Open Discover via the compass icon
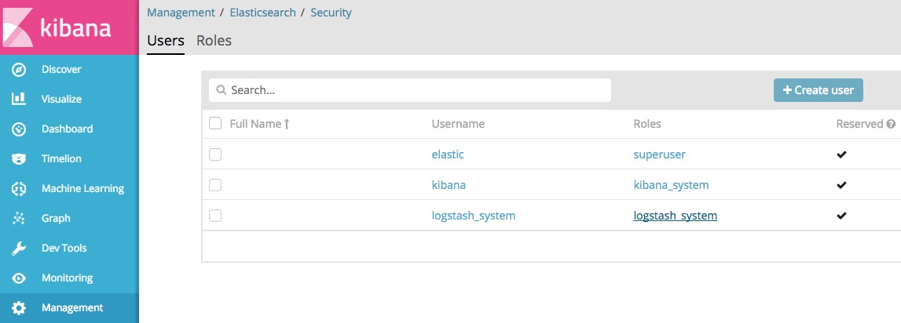901x323 pixels. 19,70
